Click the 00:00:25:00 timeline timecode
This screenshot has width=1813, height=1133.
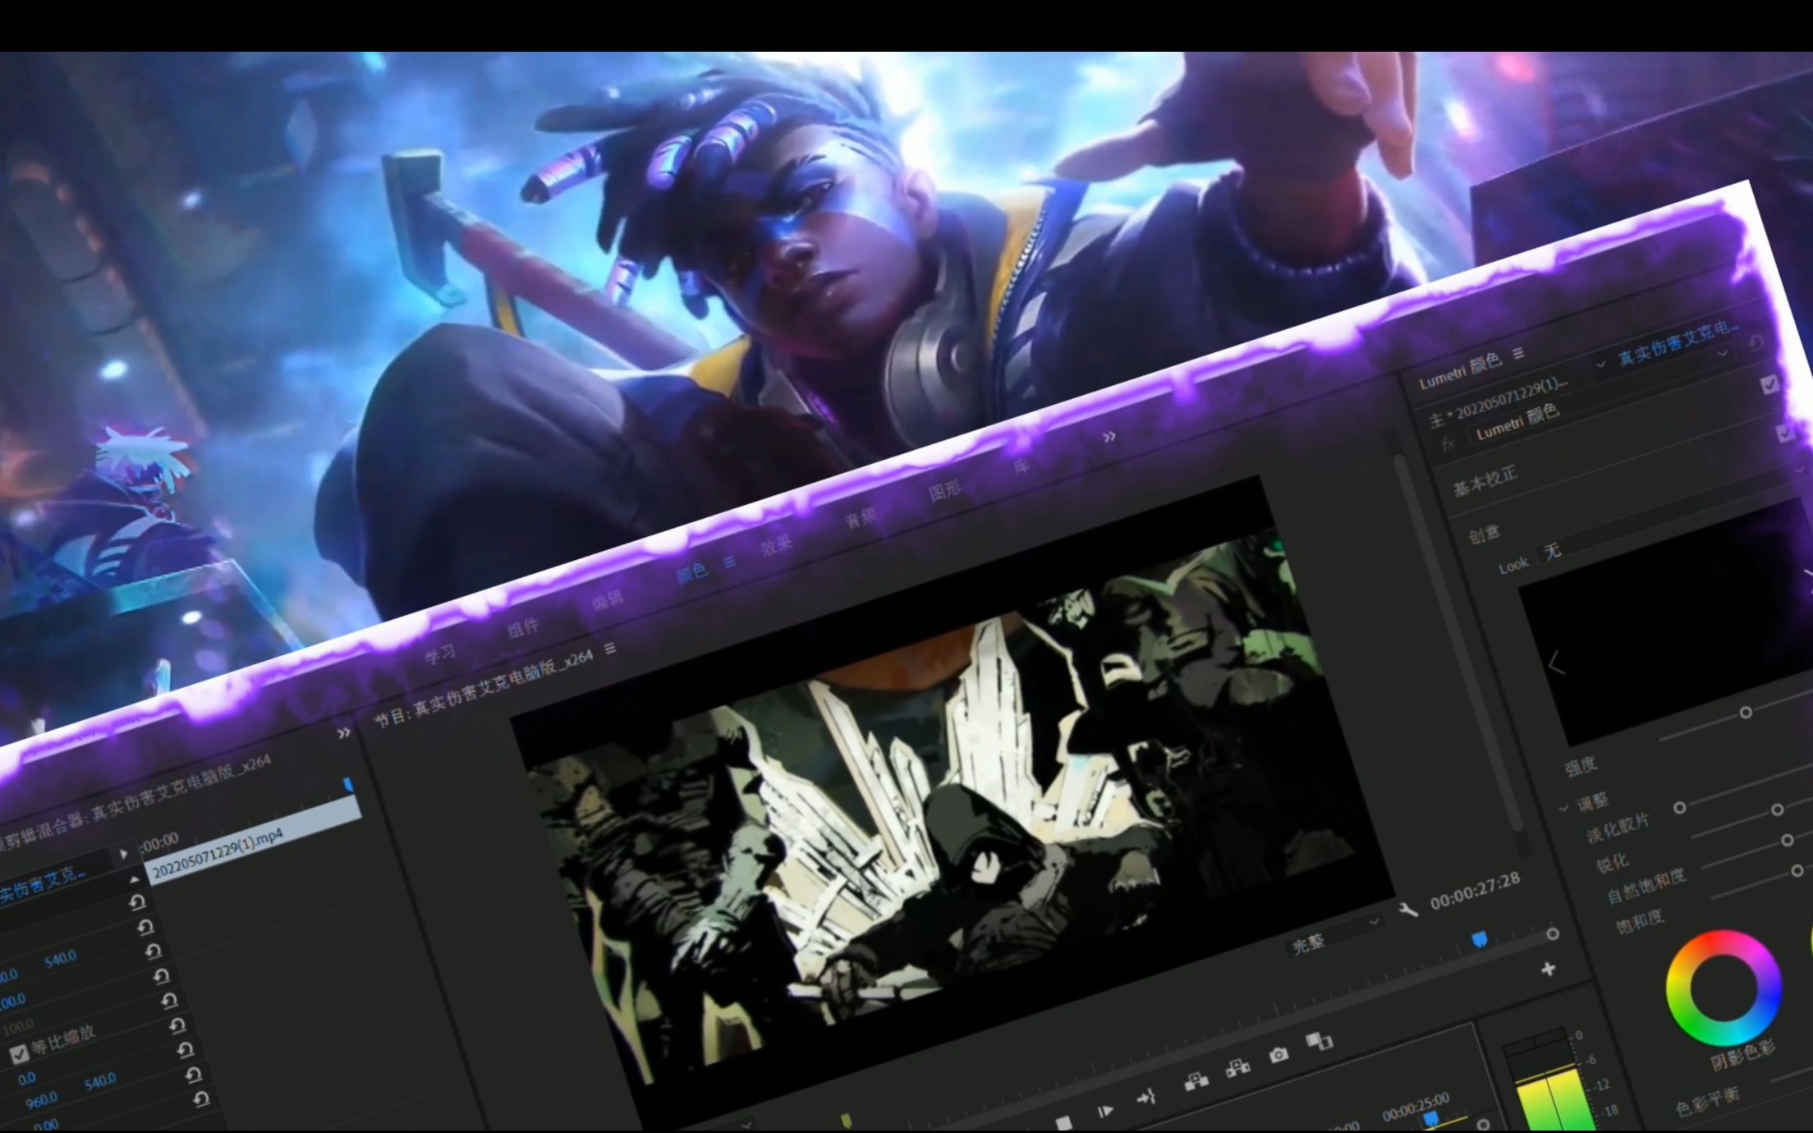point(1416,1105)
